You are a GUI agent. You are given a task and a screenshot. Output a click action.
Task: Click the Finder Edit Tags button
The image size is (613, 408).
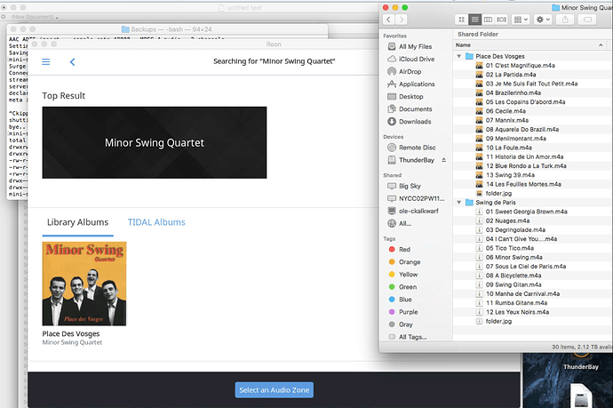click(587, 20)
